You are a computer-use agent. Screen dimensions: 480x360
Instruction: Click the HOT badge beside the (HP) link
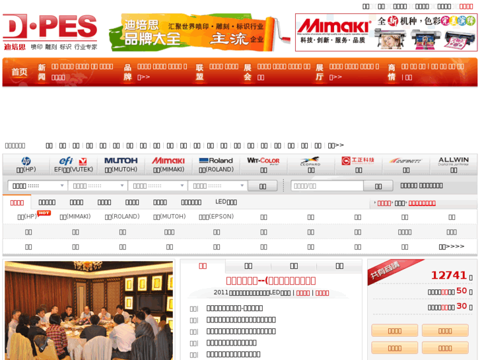pyautogui.click(x=44, y=213)
